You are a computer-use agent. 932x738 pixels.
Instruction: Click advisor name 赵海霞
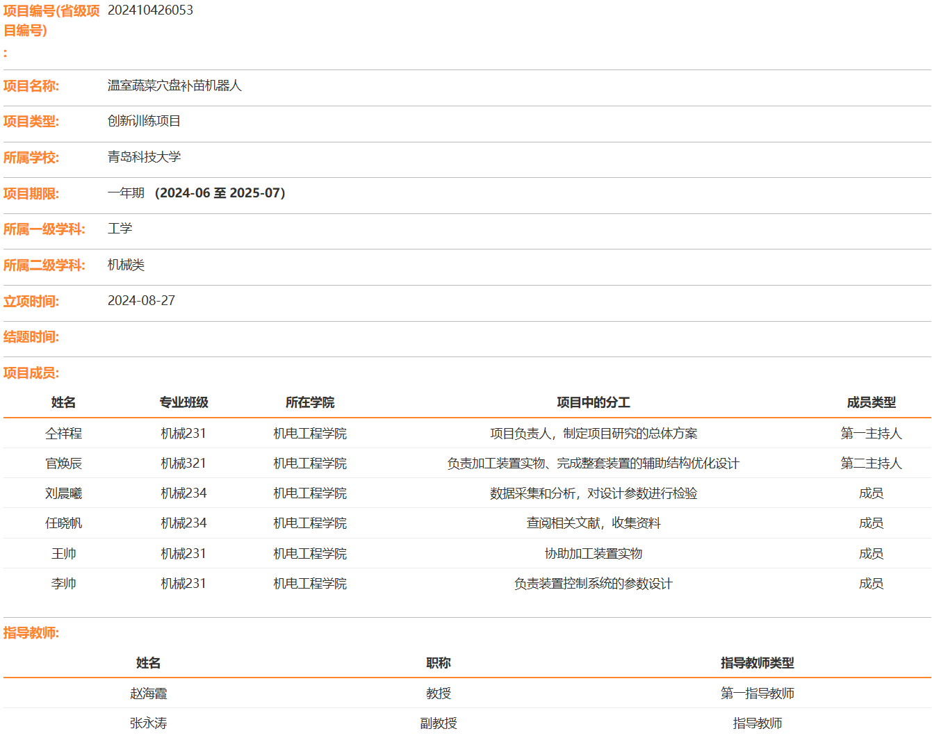click(148, 694)
